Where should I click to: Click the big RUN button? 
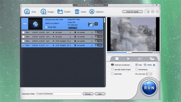click(149, 88)
